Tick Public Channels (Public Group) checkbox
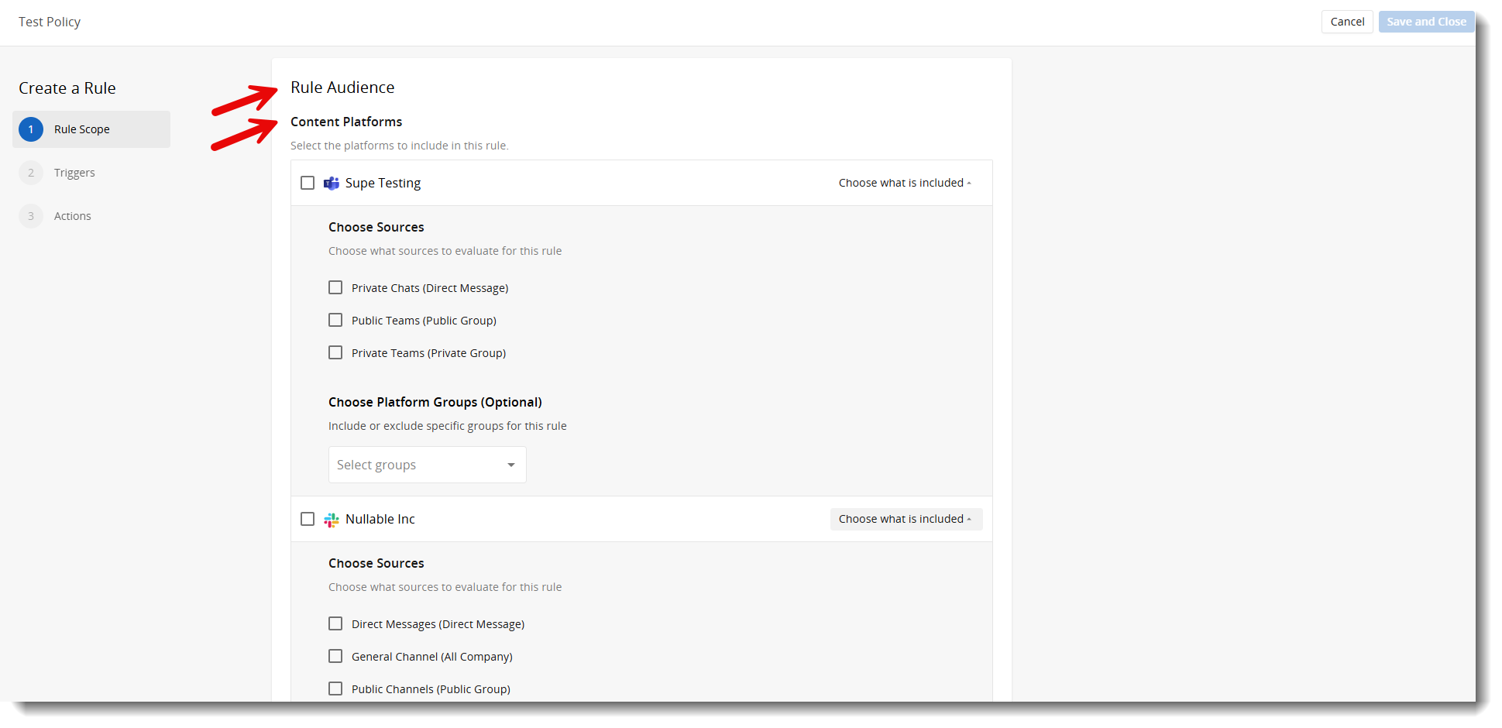The image size is (1502, 728). [x=335, y=689]
